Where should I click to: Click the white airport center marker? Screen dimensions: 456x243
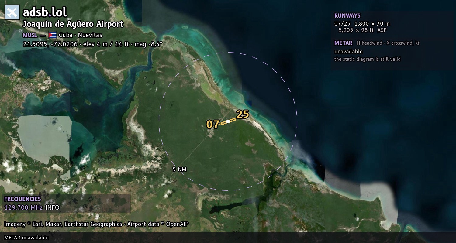(228, 122)
